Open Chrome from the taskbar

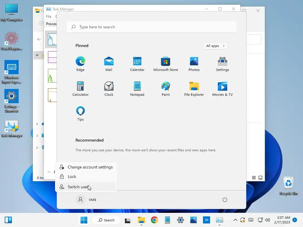coord(154,220)
